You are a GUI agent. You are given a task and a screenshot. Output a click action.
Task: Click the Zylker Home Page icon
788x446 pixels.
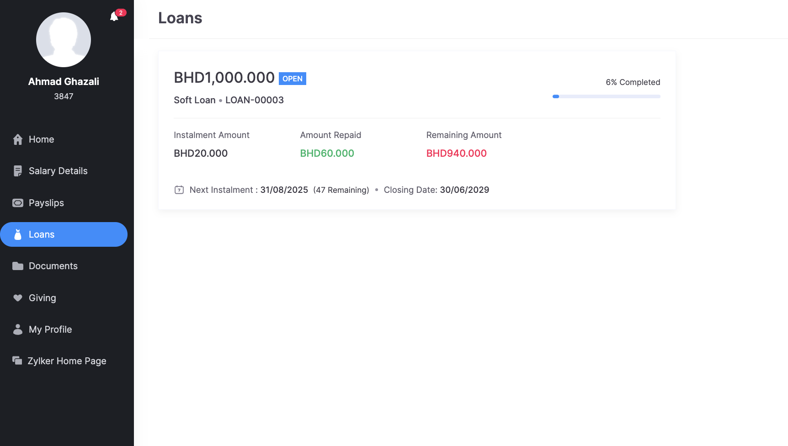coord(17,361)
